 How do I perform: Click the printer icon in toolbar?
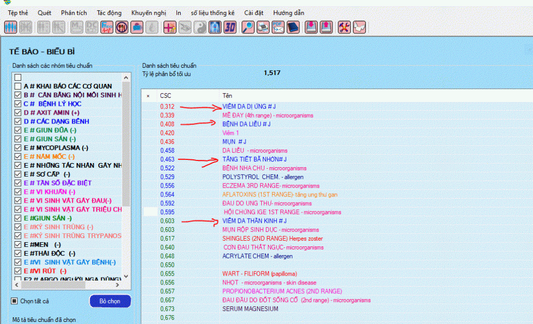coord(263,27)
